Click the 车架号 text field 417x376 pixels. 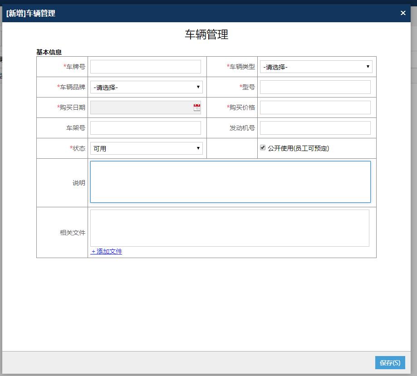[x=146, y=128]
